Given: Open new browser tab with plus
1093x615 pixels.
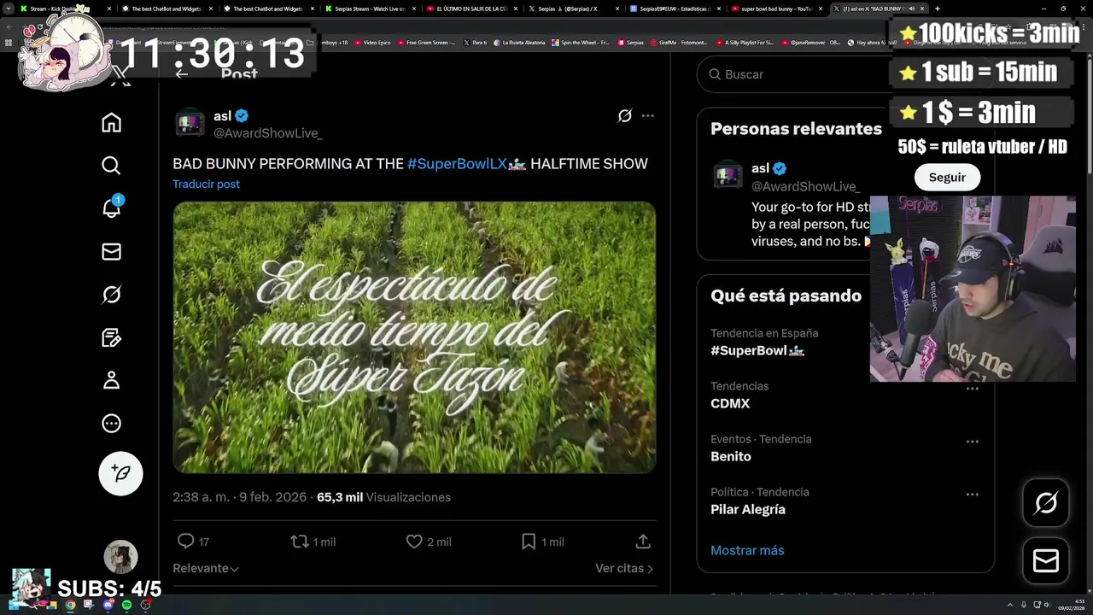Looking at the screenshot, I should pyautogui.click(x=937, y=9).
